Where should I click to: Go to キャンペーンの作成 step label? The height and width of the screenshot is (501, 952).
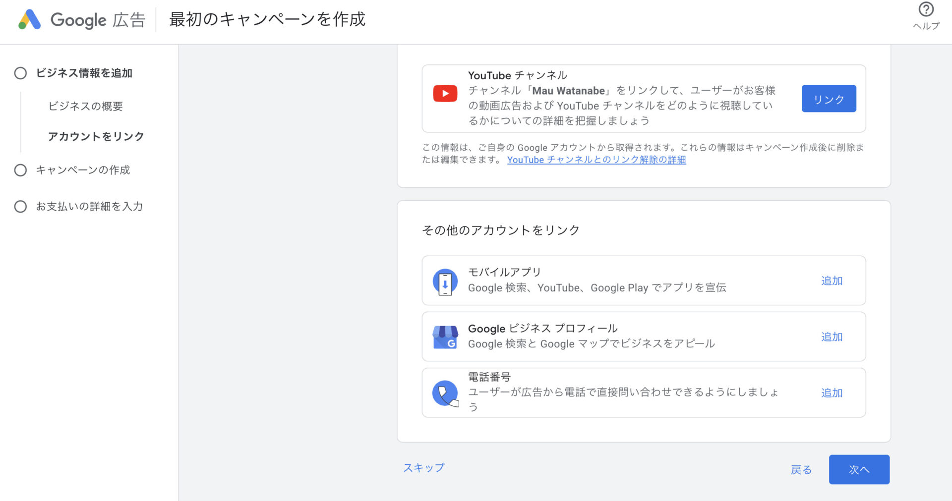[x=82, y=170]
